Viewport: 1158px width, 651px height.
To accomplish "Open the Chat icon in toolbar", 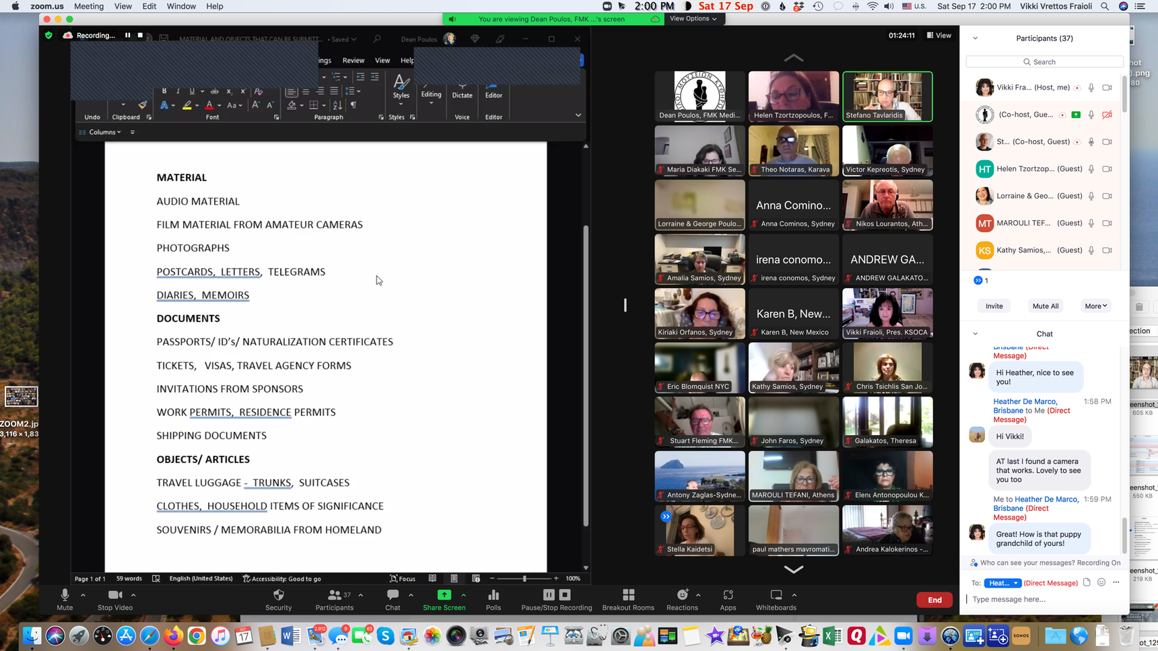I will point(393,595).
